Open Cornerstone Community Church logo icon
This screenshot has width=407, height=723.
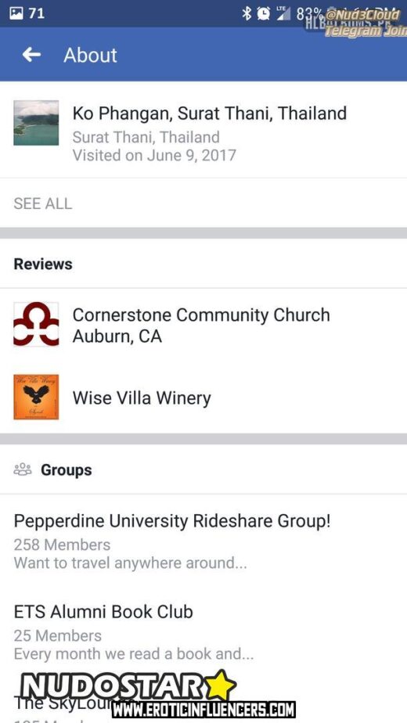36,325
